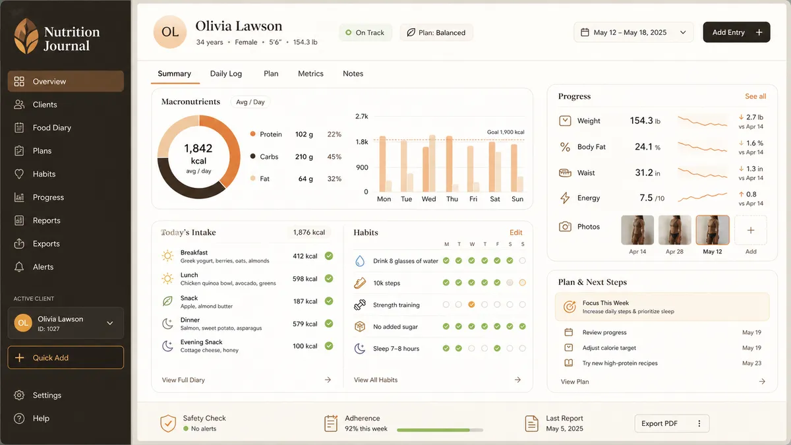Toggle Monday check for Sleep 7–8 hours
The image size is (791, 445).
(x=446, y=348)
